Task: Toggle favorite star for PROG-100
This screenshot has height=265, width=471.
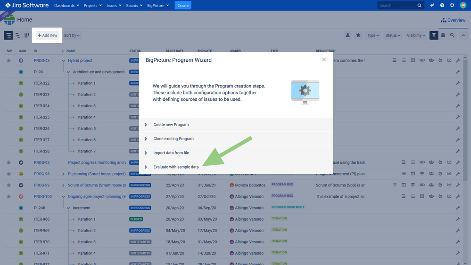Action: tap(9, 197)
